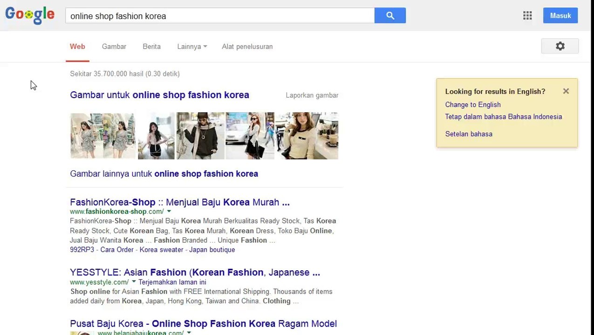
Task: Select Tetap dalam bahasa Bahasa Indonesia
Action: 503,117
